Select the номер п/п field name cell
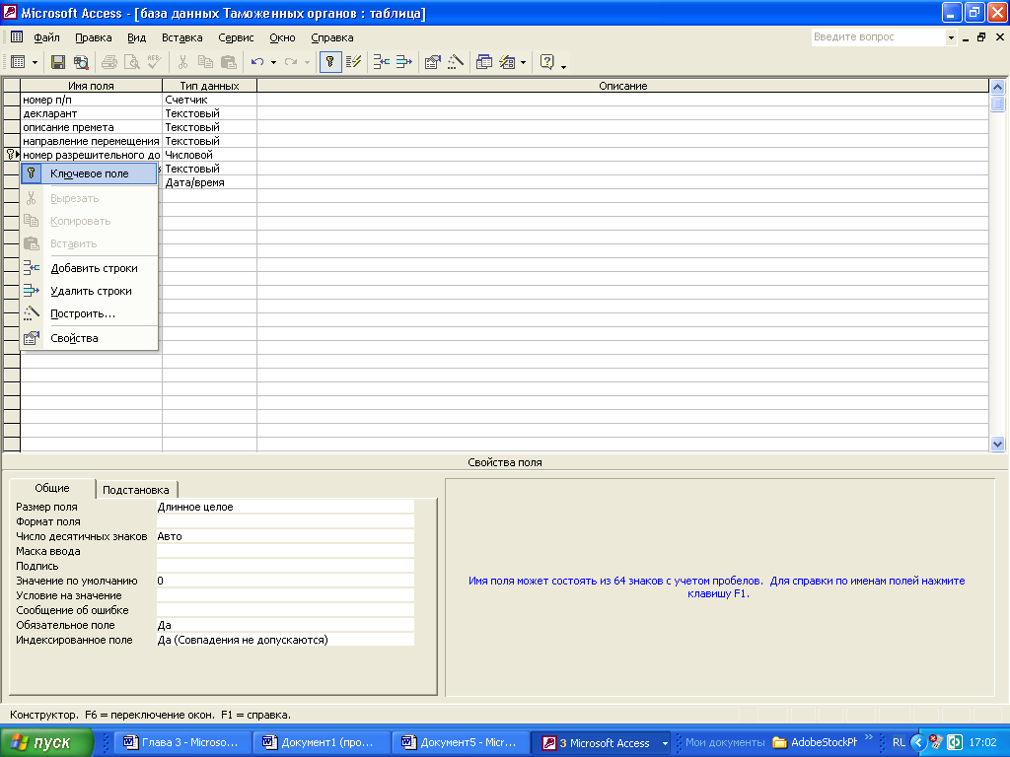This screenshot has height=757, width=1010. point(91,100)
